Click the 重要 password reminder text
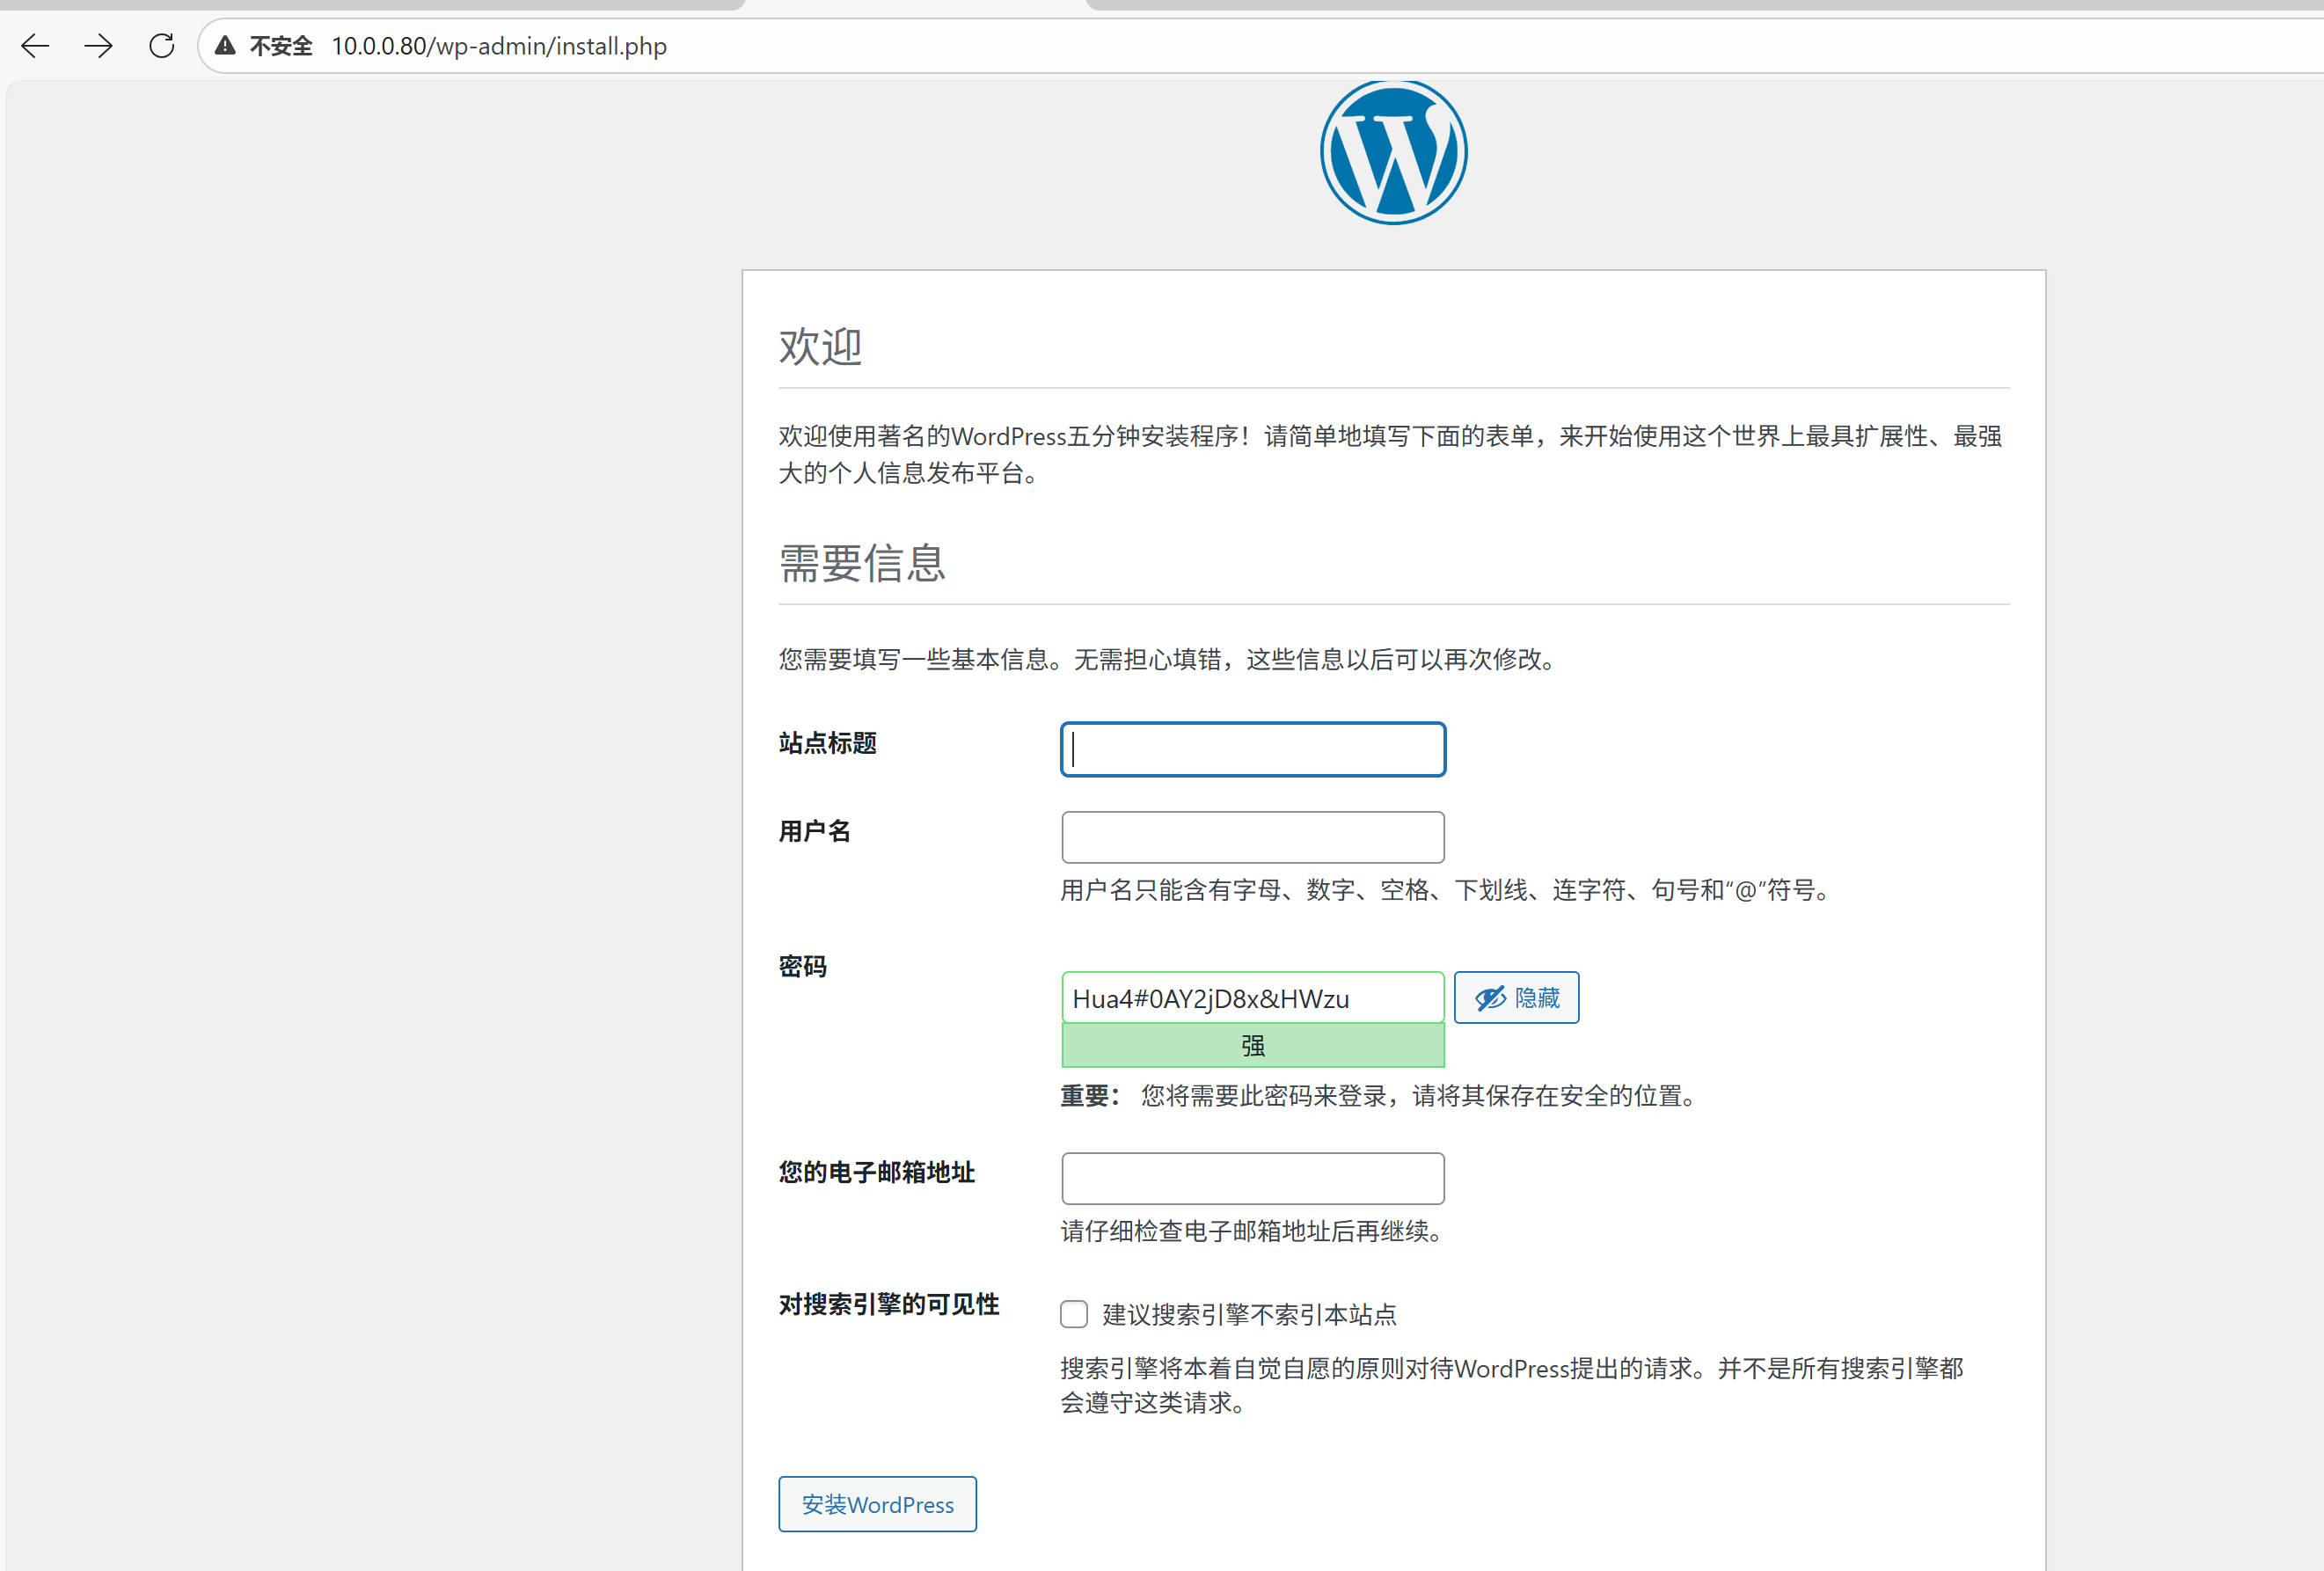This screenshot has height=1571, width=2324. pos(1380,1096)
